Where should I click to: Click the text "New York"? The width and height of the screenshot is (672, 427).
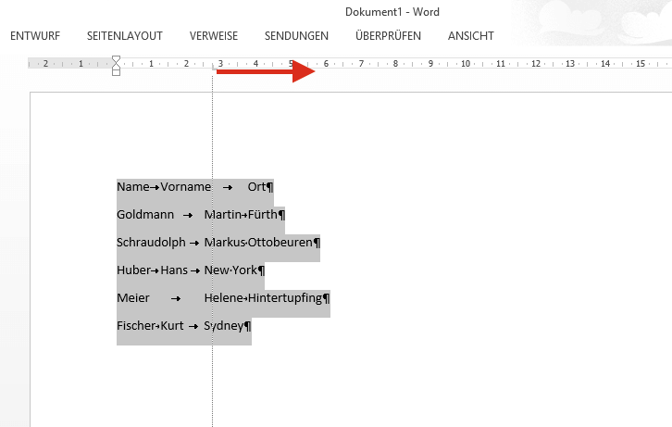230,270
